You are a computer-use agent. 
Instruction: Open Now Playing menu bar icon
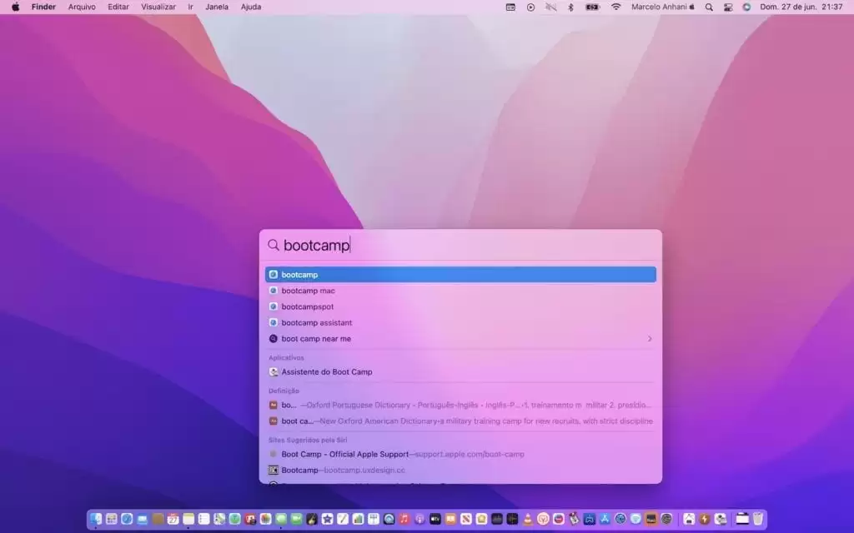tap(530, 7)
